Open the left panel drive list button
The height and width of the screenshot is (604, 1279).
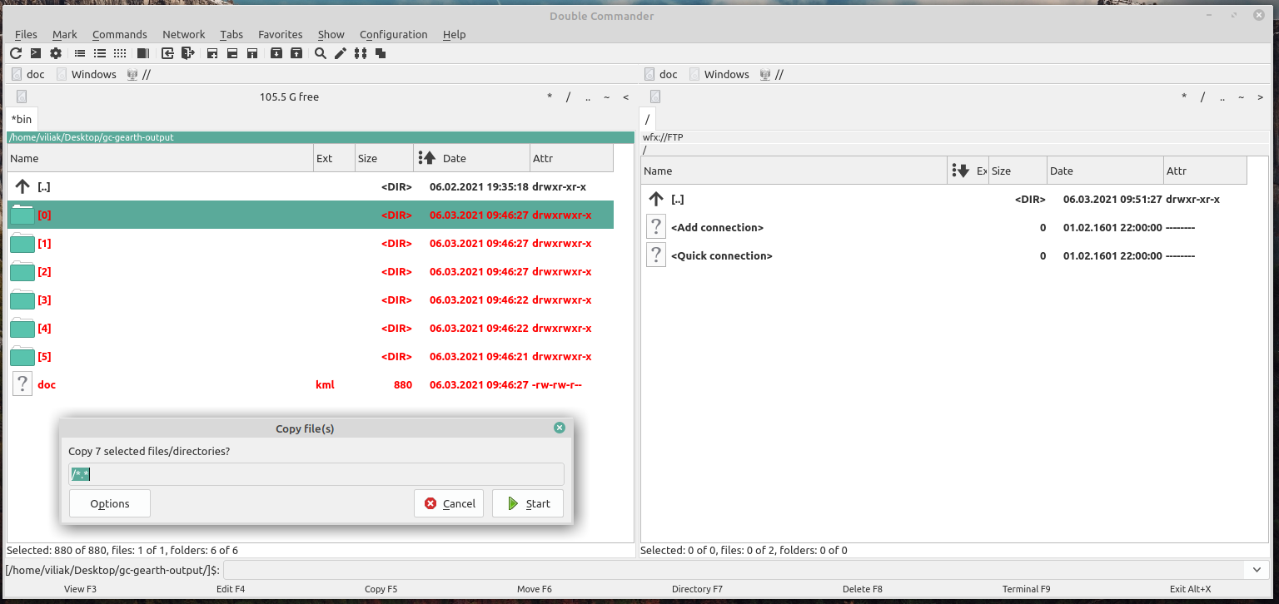(x=21, y=97)
